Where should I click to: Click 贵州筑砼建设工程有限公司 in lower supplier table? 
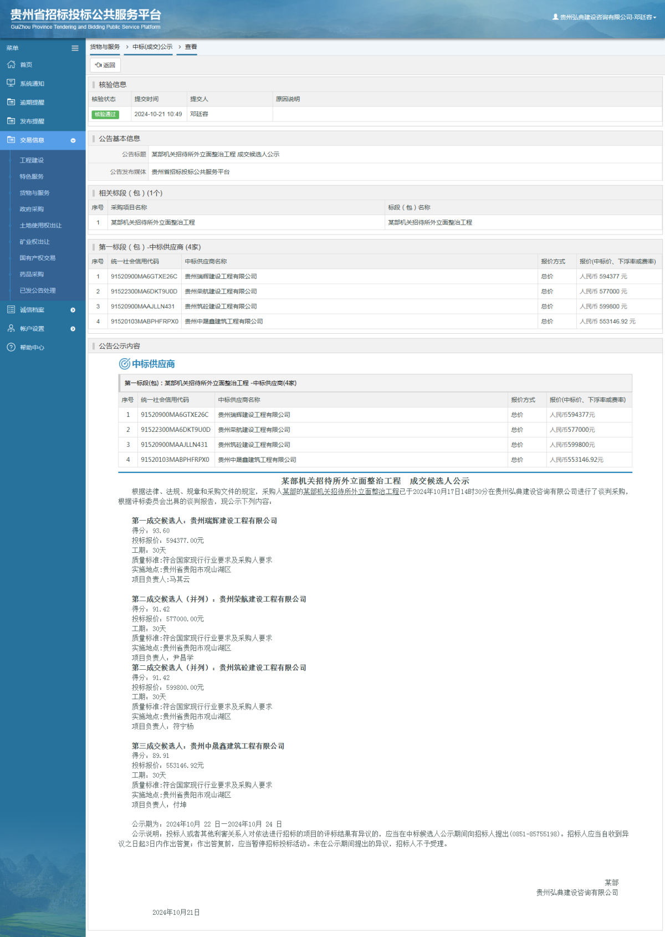coord(254,445)
